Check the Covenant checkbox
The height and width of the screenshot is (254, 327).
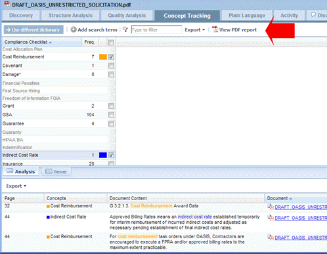click(111, 66)
